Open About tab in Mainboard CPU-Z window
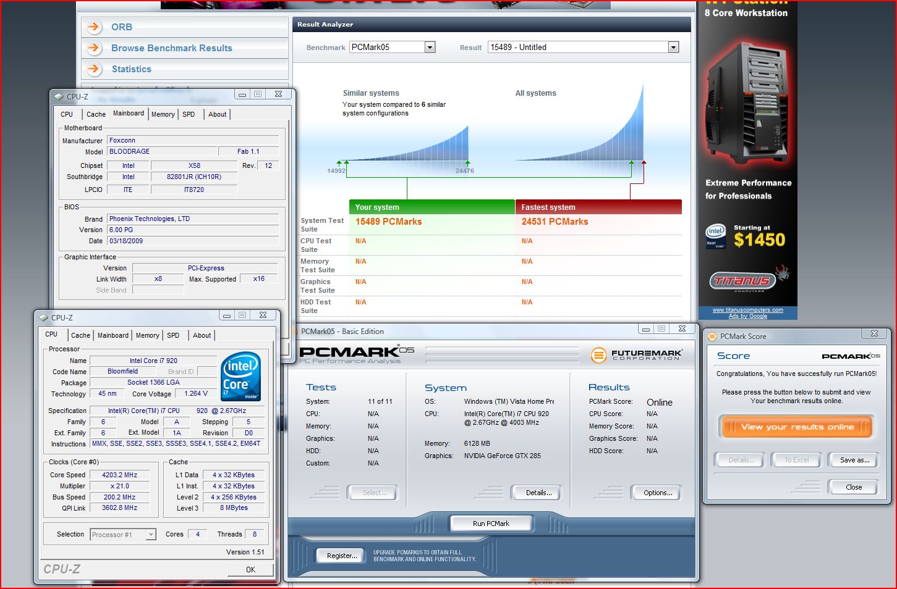 tap(218, 114)
